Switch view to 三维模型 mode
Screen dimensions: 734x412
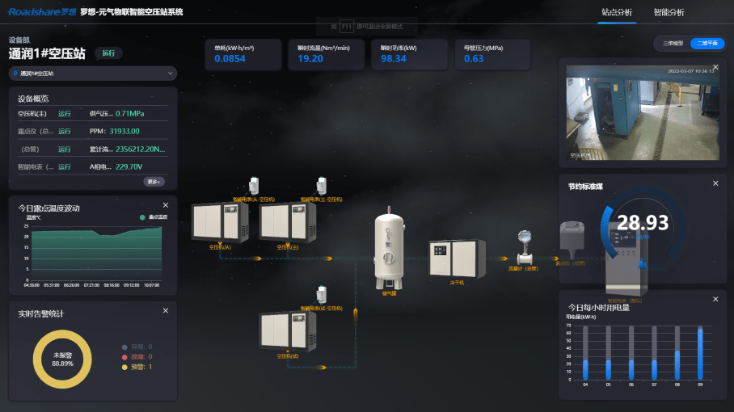pyautogui.click(x=673, y=44)
